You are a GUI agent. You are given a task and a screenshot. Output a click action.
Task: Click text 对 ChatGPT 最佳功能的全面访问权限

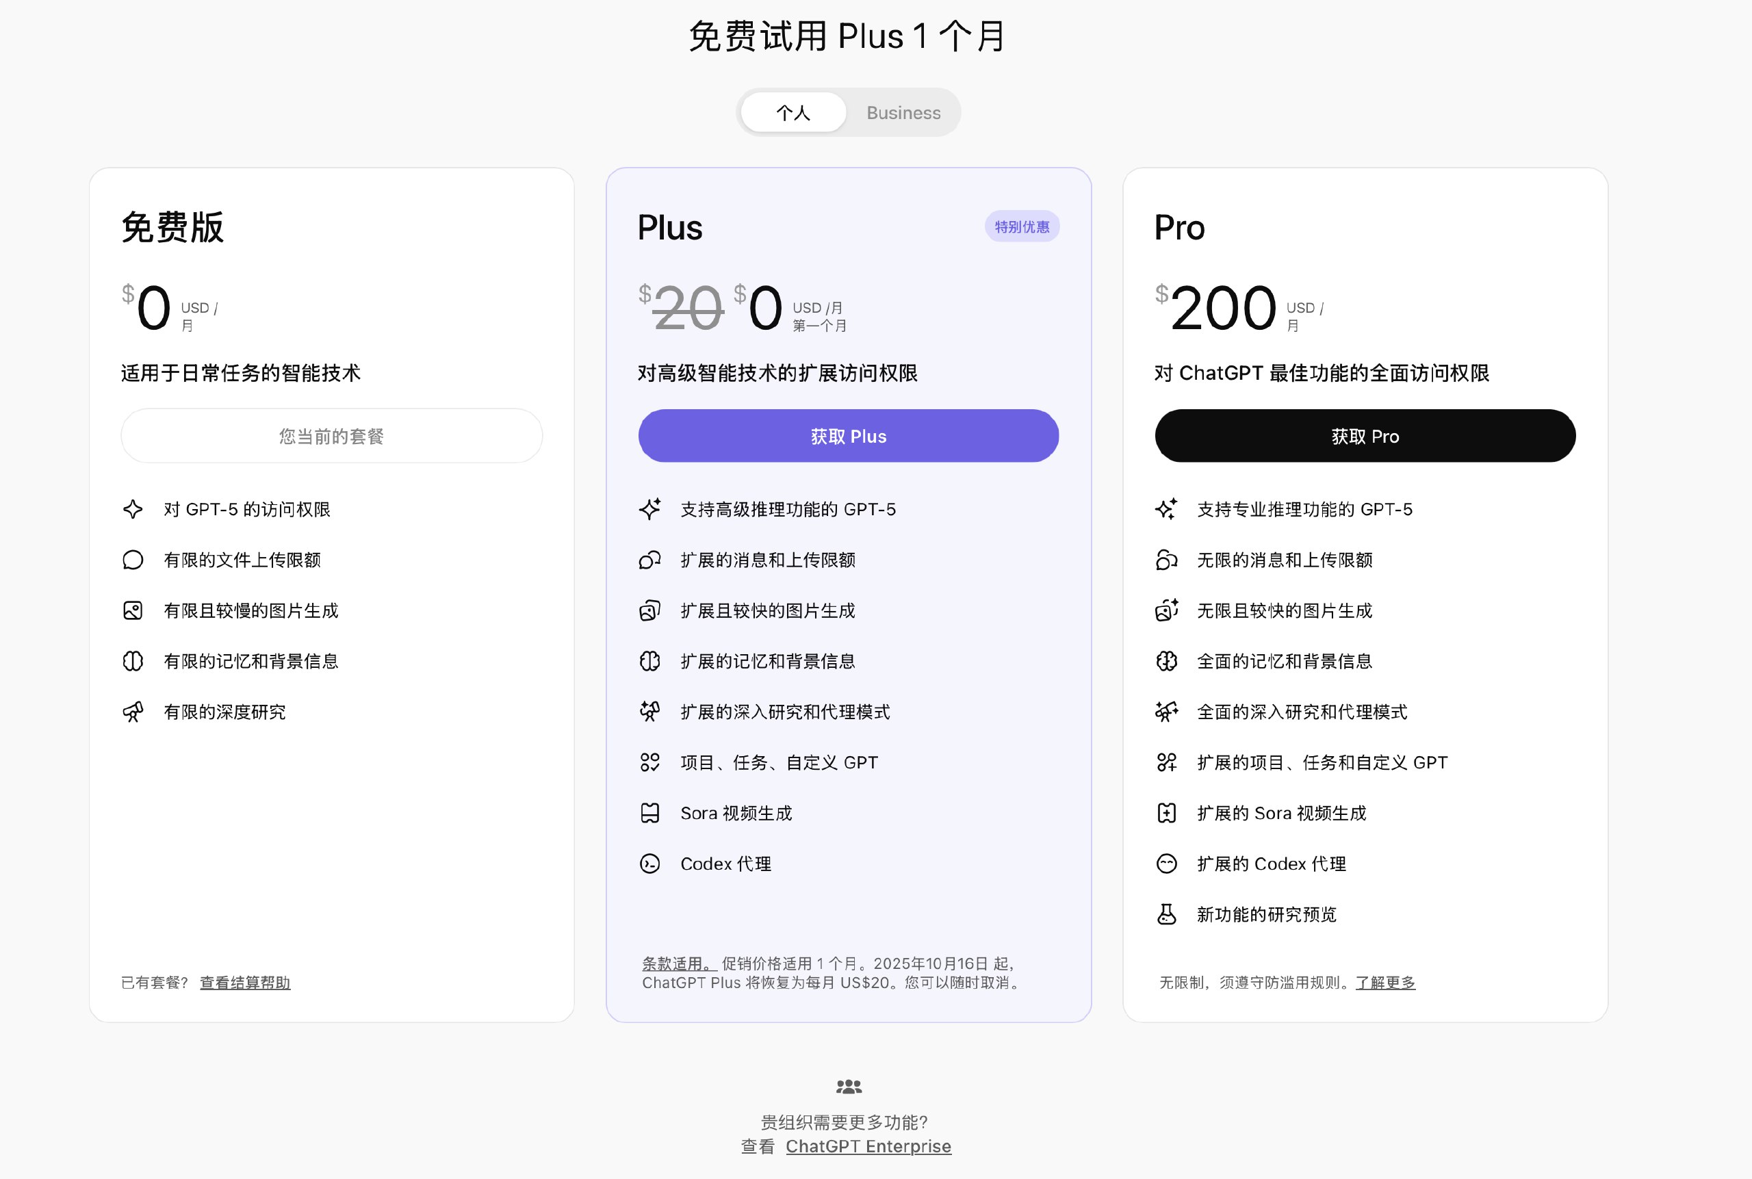[x=1322, y=373]
